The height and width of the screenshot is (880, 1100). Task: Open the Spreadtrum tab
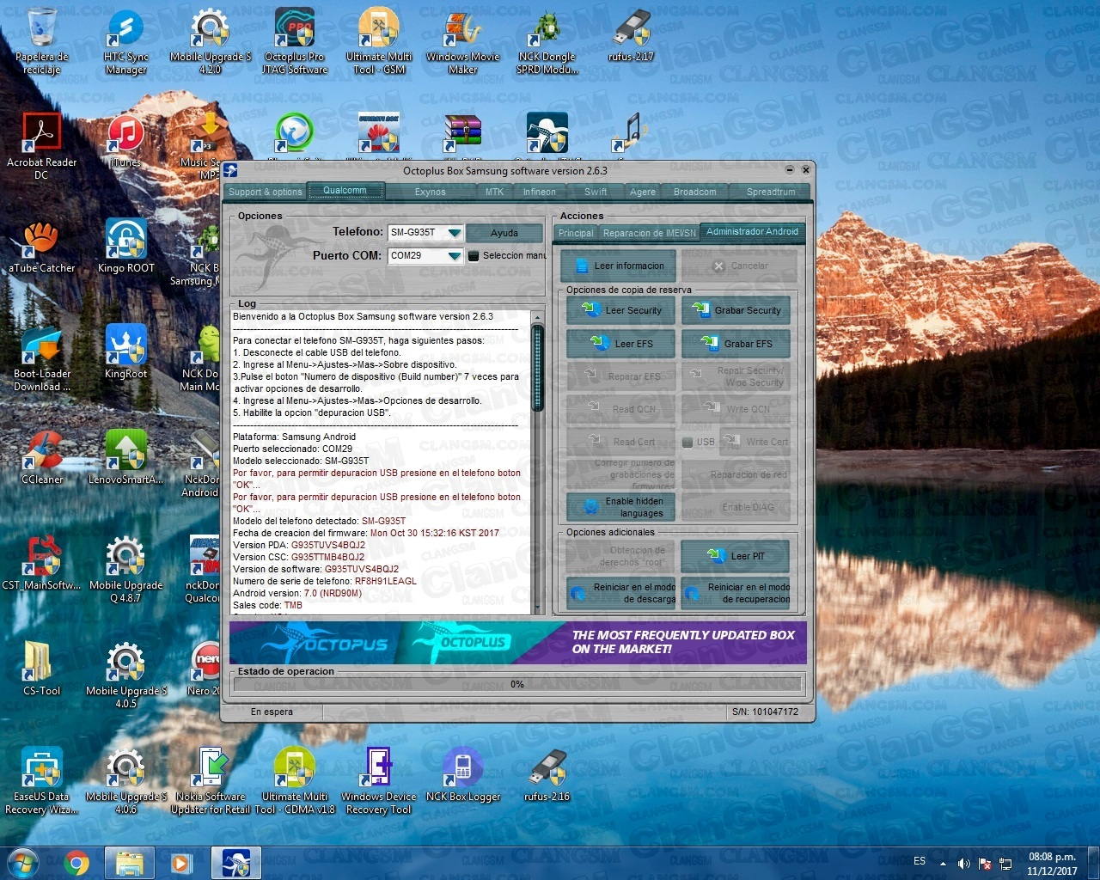pyautogui.click(x=771, y=192)
